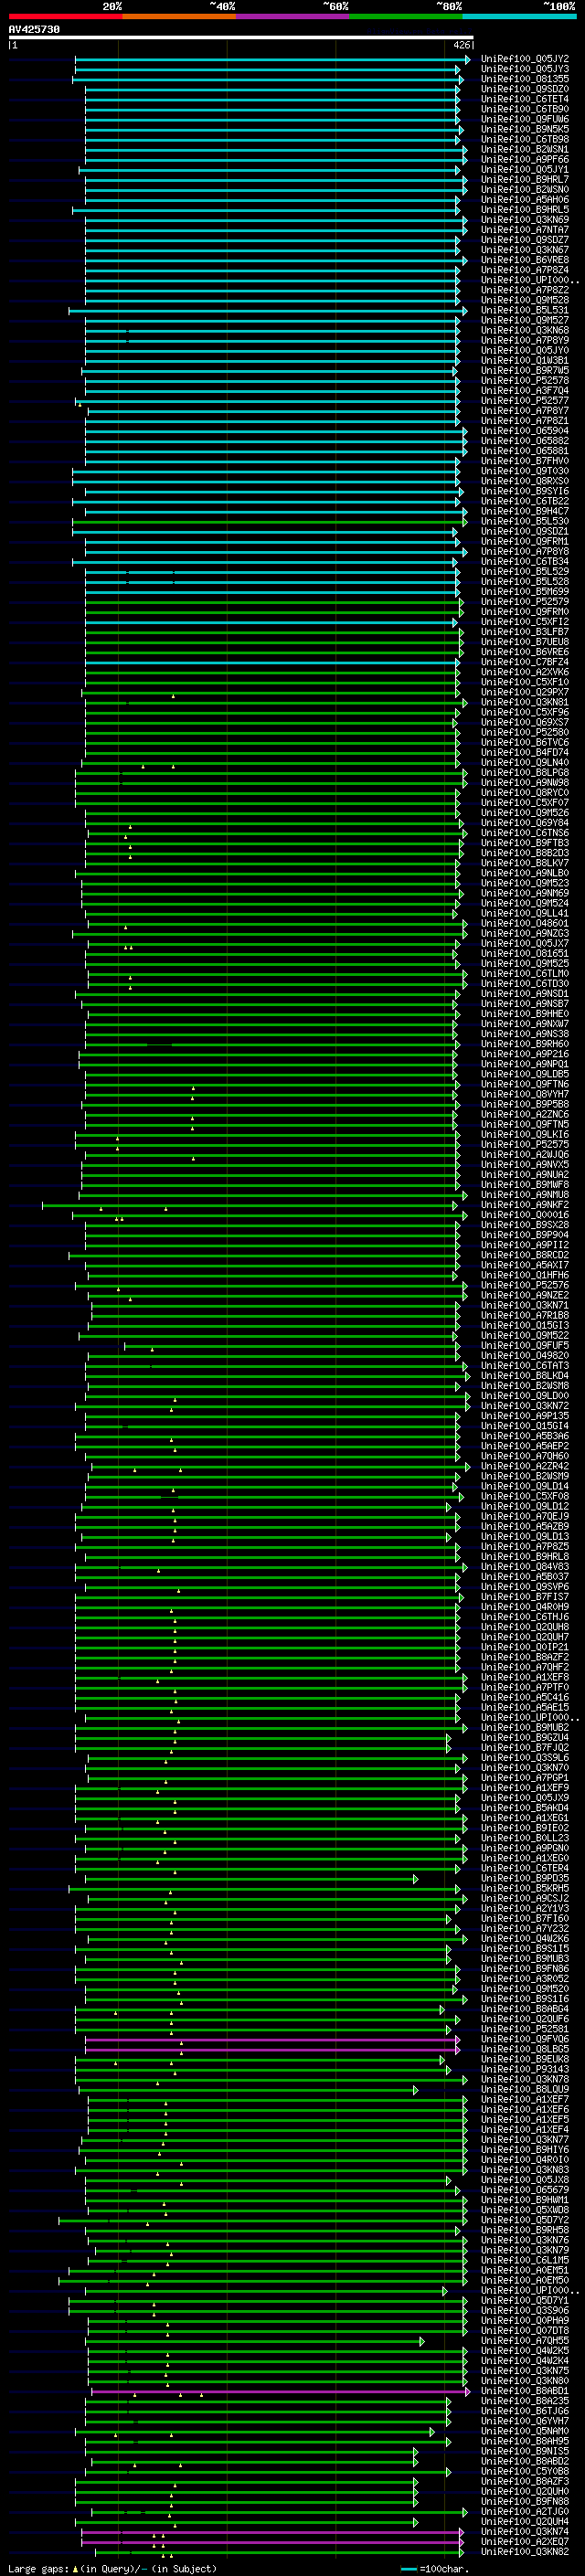
Task: Select the UniRef100_P93143 label
Action: point(524,2070)
